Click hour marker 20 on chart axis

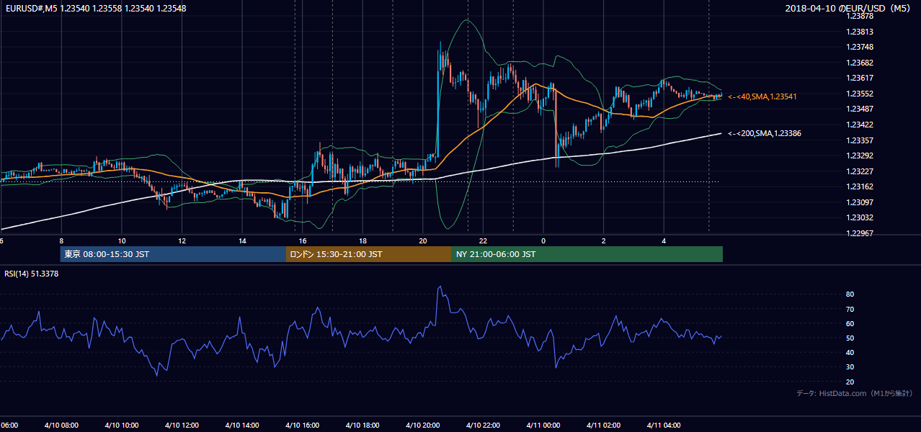point(422,240)
